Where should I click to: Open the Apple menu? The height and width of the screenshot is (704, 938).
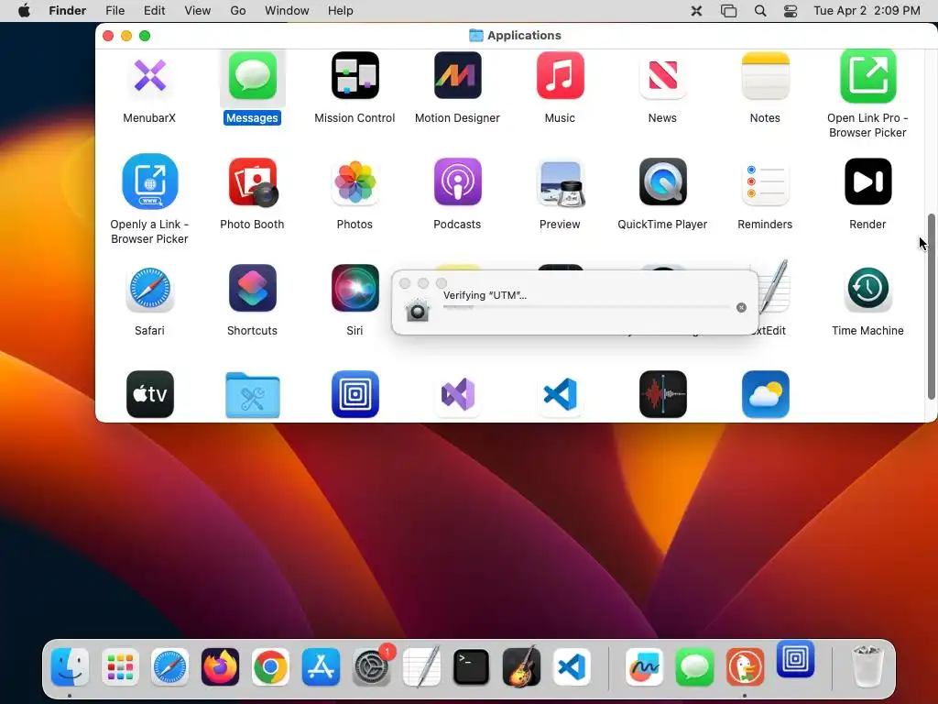(24, 11)
